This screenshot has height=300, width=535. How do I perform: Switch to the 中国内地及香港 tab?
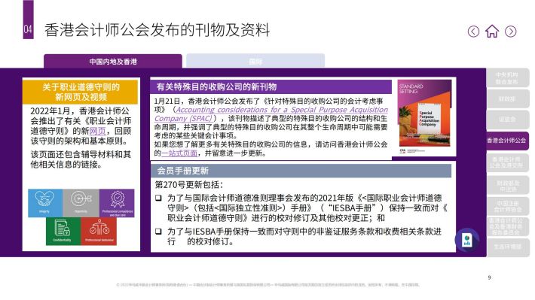113,62
